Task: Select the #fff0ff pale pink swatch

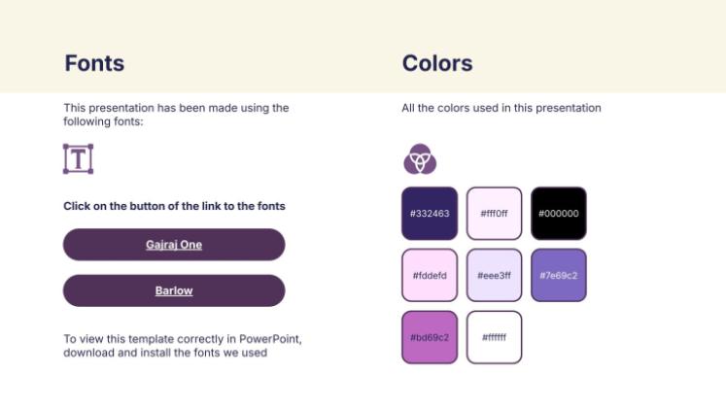Action: tap(494, 214)
